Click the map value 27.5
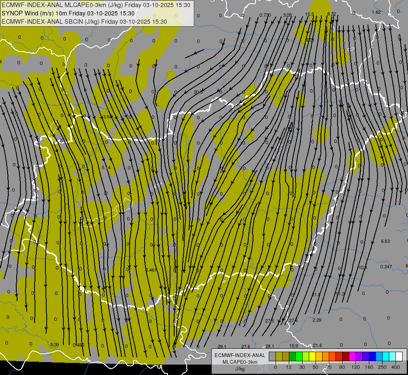408x375 pixels. [x=270, y=321]
